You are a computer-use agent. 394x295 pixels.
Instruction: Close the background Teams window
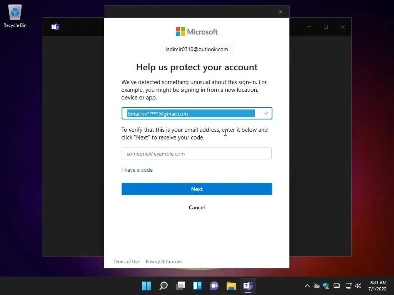[x=343, y=27]
